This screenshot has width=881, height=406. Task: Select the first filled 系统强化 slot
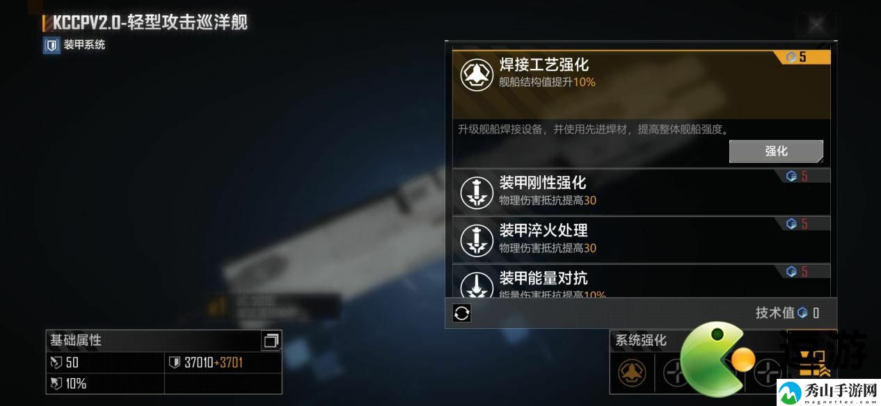[x=632, y=372]
